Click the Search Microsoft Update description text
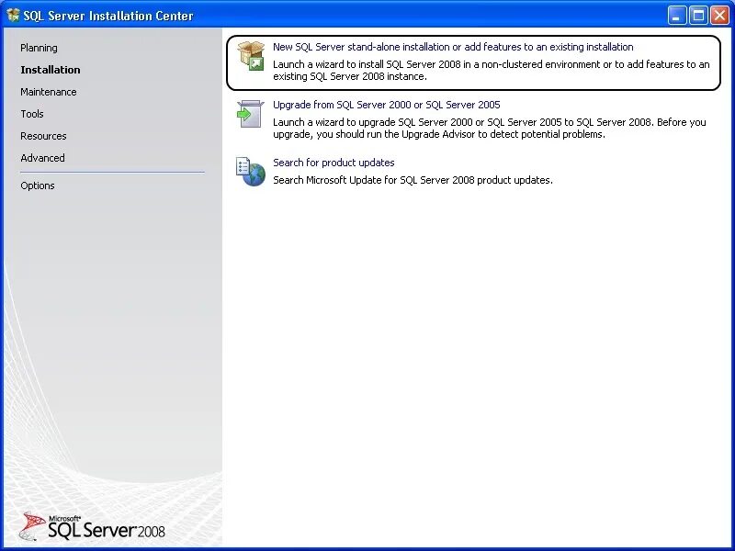The width and height of the screenshot is (735, 551). tap(413, 180)
